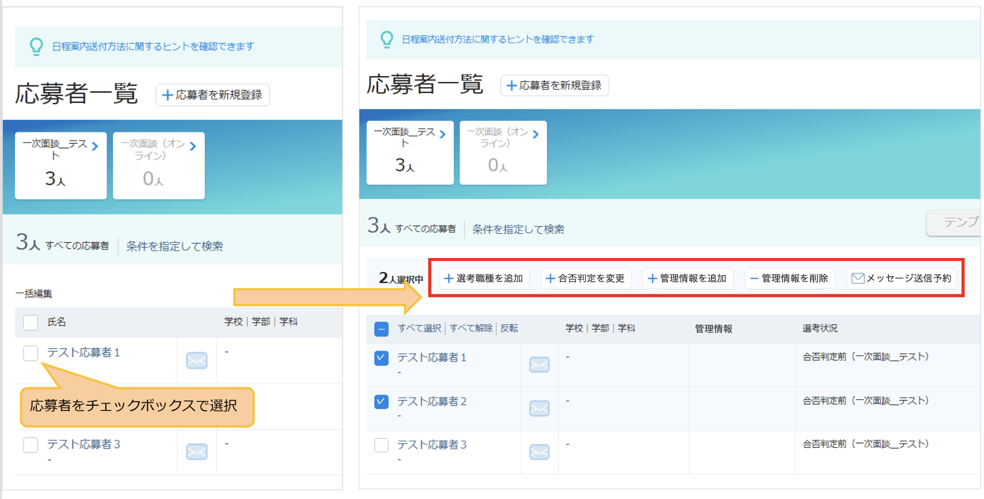Click 選考状況 column header
The image size is (984, 499).
point(820,328)
